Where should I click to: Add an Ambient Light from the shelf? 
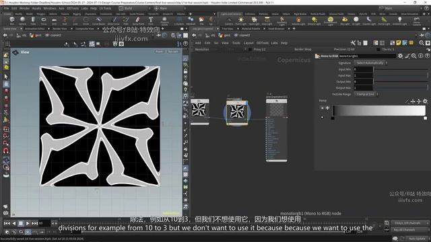399,21
